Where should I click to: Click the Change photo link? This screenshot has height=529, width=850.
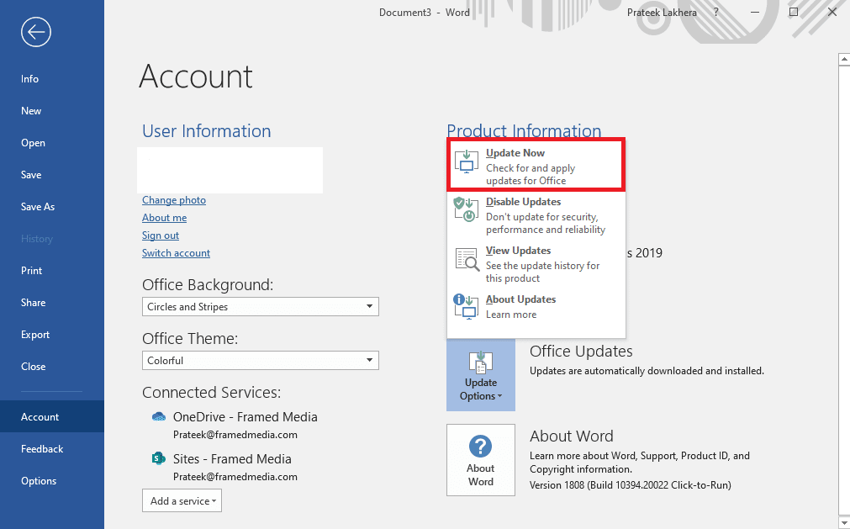174,200
